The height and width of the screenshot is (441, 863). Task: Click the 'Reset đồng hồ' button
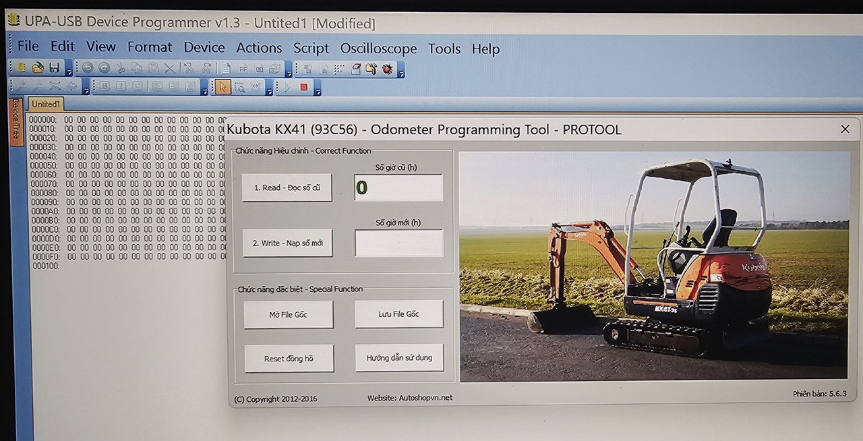[289, 358]
